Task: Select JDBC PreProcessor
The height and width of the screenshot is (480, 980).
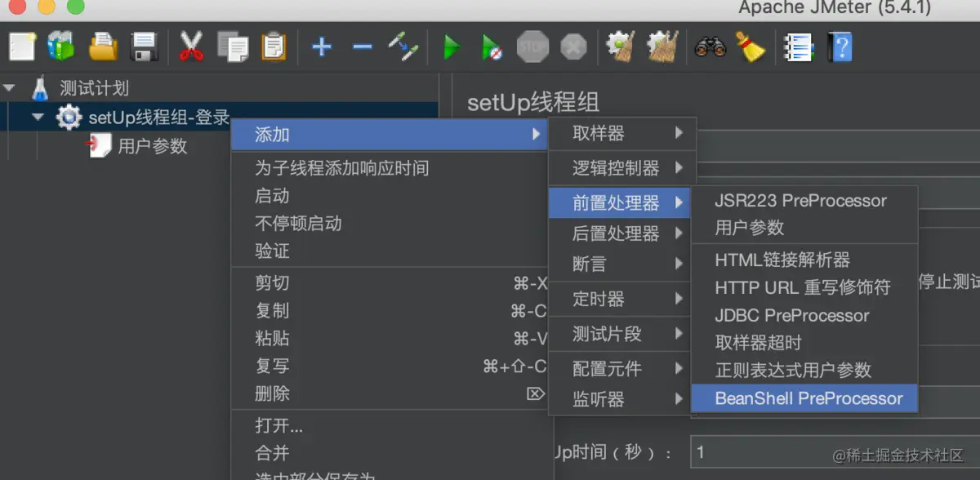Action: (804, 315)
